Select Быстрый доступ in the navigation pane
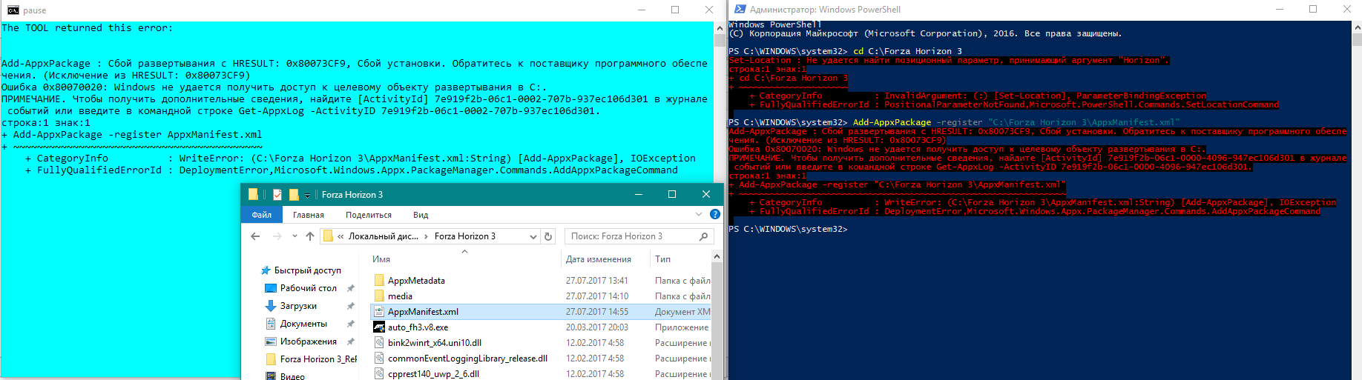Viewport: 1362px width, 380px height. [x=307, y=270]
